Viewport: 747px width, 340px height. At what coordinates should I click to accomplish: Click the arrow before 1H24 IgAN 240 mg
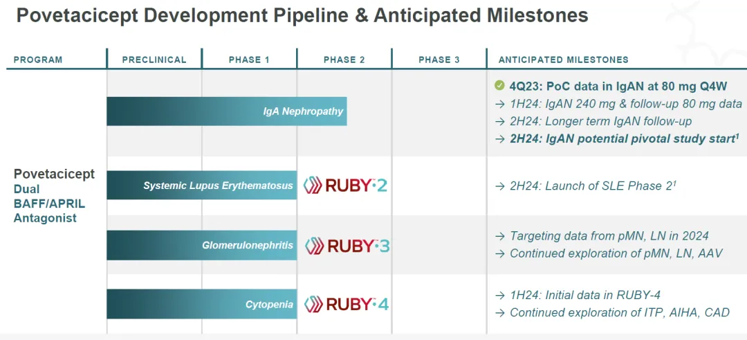tap(500, 104)
